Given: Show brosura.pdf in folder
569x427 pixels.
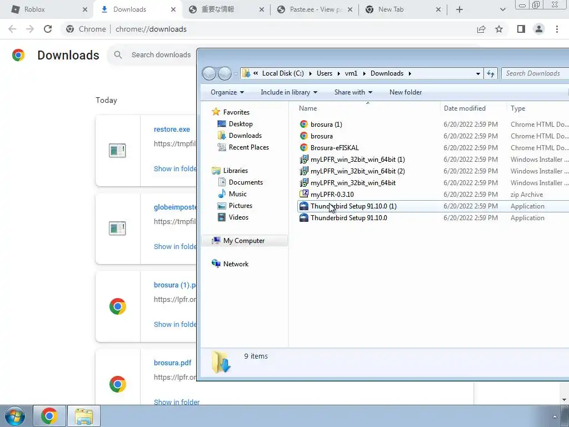Looking at the screenshot, I should click(x=177, y=402).
